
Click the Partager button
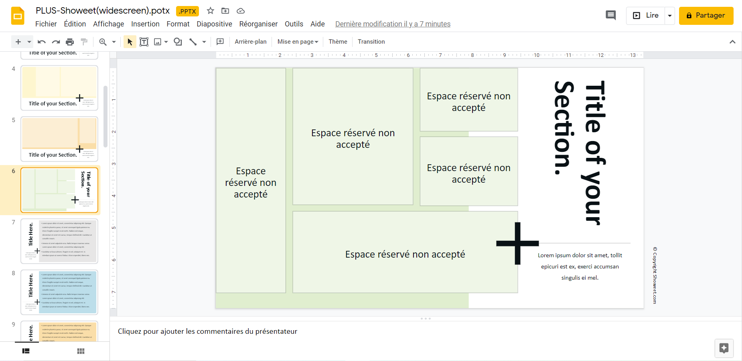pyautogui.click(x=706, y=16)
